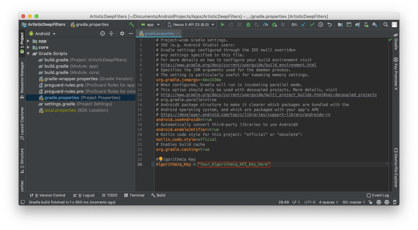Select local.properties (SDK Location)
418x230 pixels.
[x=73, y=110]
